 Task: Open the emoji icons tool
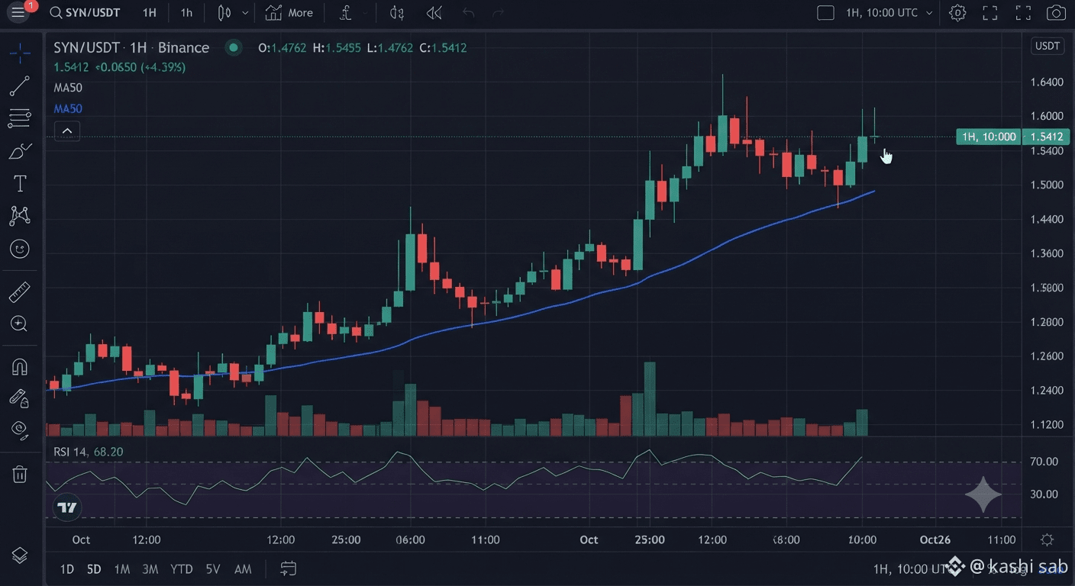click(20, 249)
